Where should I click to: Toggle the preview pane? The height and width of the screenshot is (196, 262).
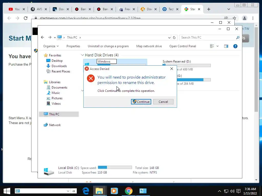226,46
